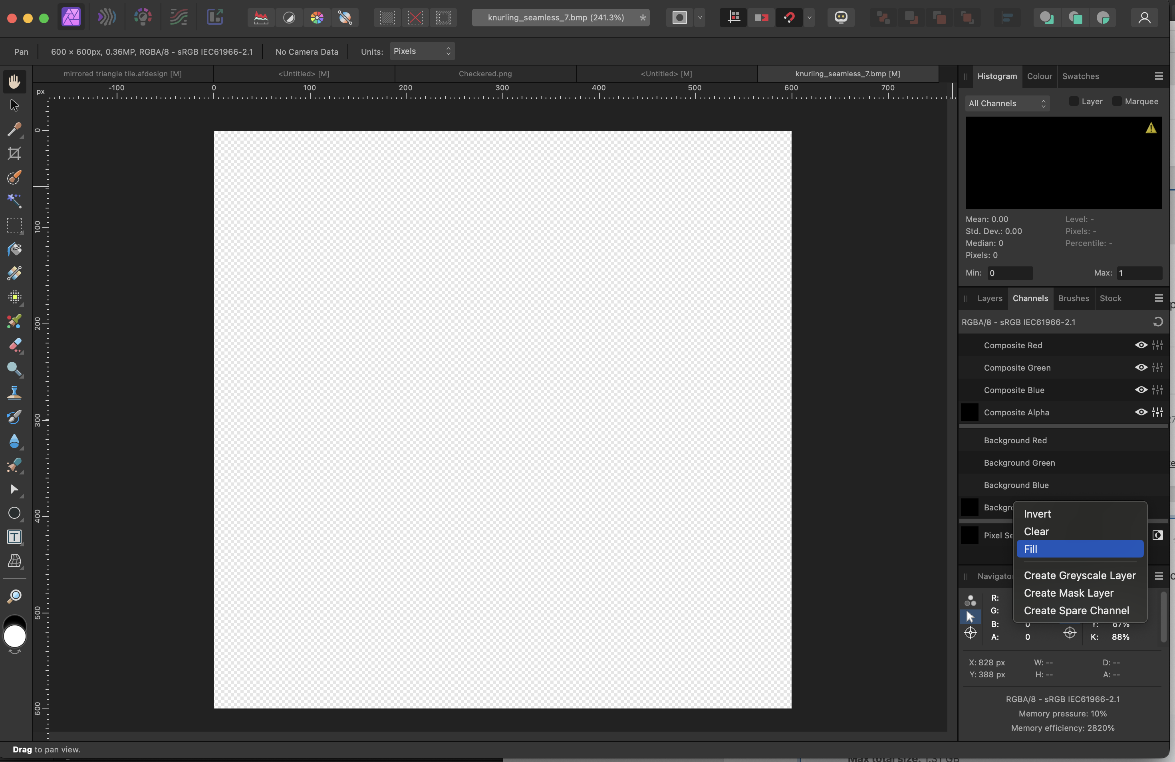Select the Rectangular Marquee tool
1175x762 pixels.
14,226
